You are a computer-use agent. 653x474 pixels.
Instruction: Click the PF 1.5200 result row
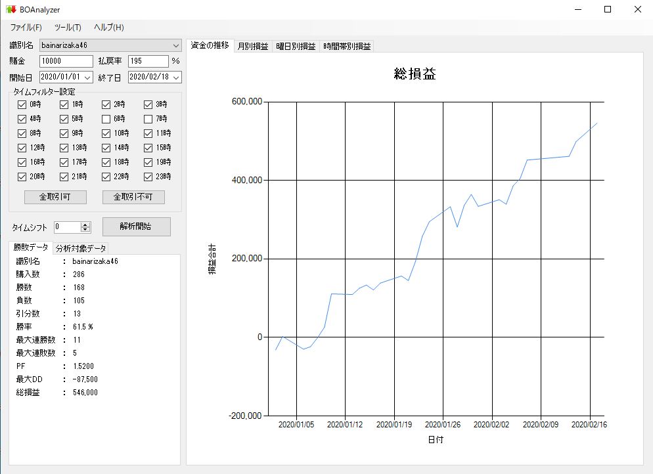pos(55,366)
